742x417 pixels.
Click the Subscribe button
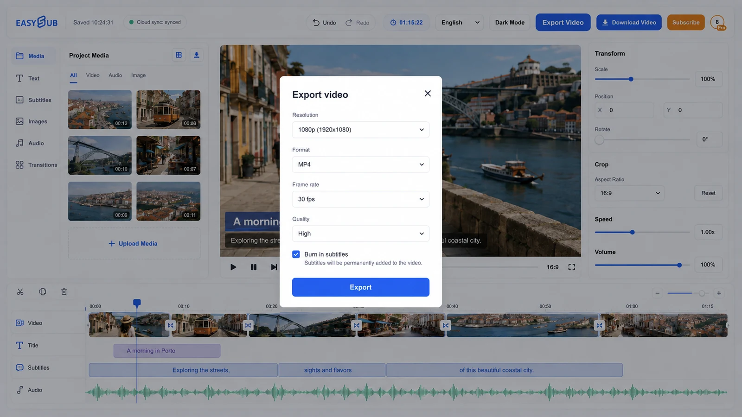click(x=686, y=22)
